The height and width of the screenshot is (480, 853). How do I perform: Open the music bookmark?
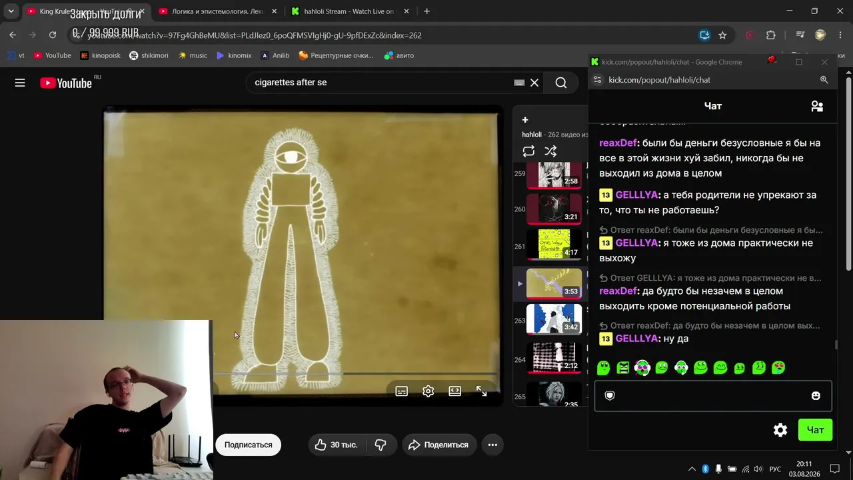[193, 55]
